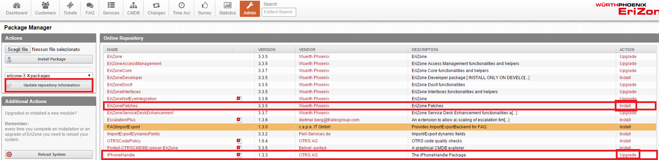Click the VERSION column header
The image size is (659, 160).
(x=267, y=50)
